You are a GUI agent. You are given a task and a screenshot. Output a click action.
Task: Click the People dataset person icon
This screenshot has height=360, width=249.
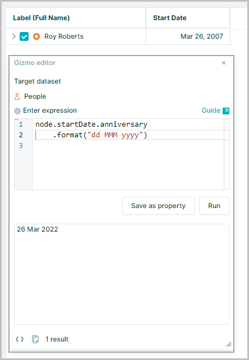click(17, 96)
